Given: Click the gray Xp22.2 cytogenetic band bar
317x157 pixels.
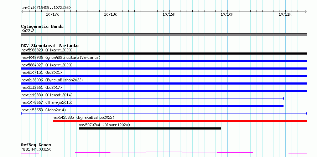Looking at the screenshot, I should pyautogui.click(x=164, y=35).
